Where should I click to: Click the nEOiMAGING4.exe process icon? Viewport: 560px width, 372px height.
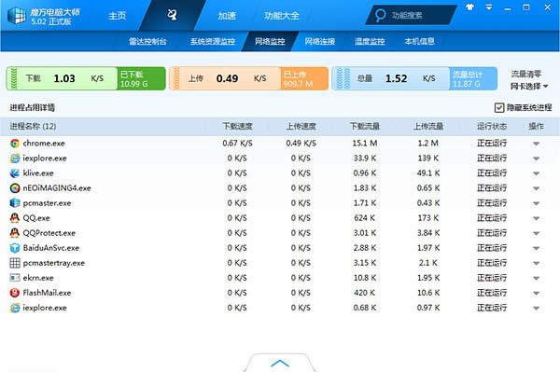pyautogui.click(x=15, y=188)
